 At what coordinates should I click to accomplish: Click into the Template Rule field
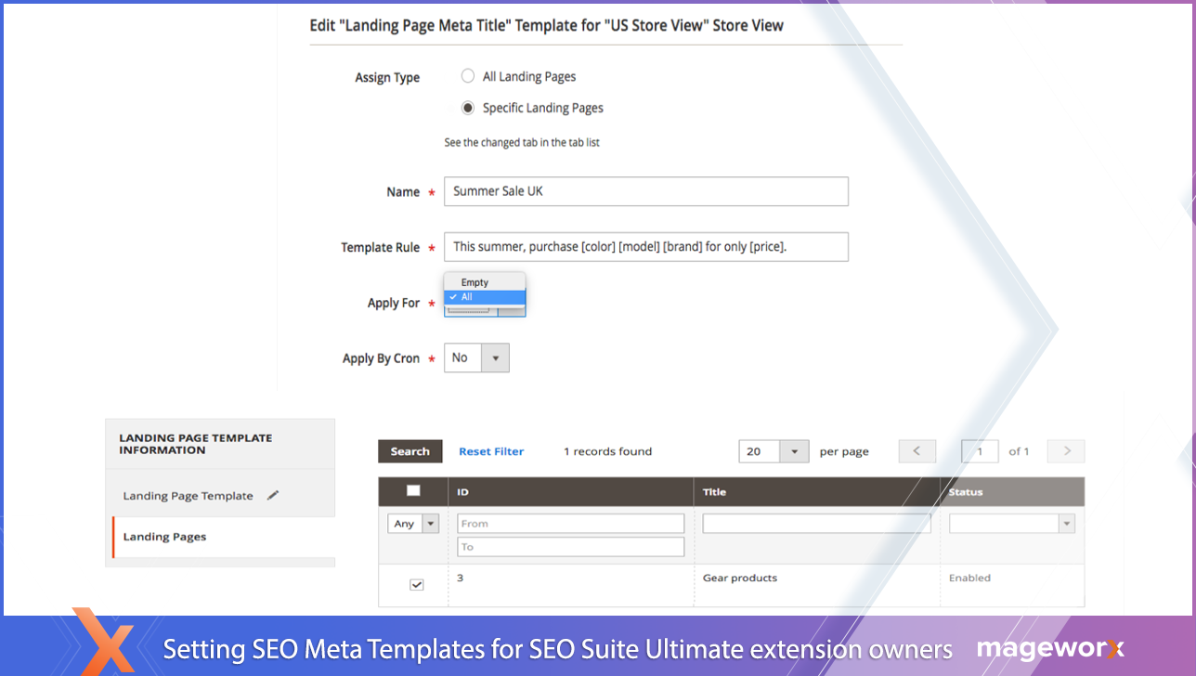point(645,247)
